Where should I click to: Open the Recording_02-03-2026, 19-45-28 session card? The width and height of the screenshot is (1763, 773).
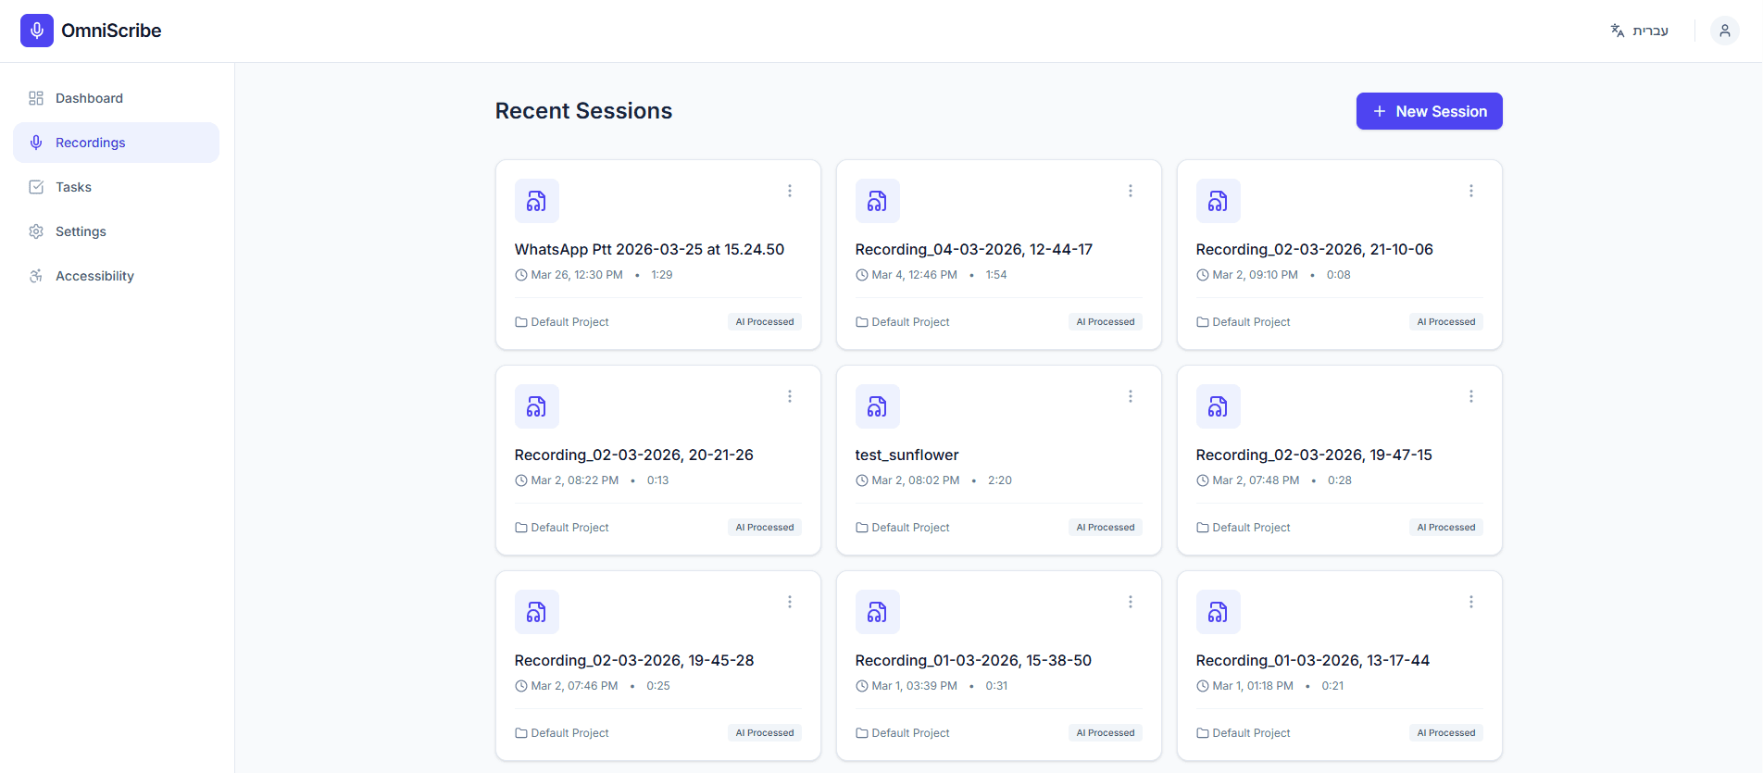[658, 666]
